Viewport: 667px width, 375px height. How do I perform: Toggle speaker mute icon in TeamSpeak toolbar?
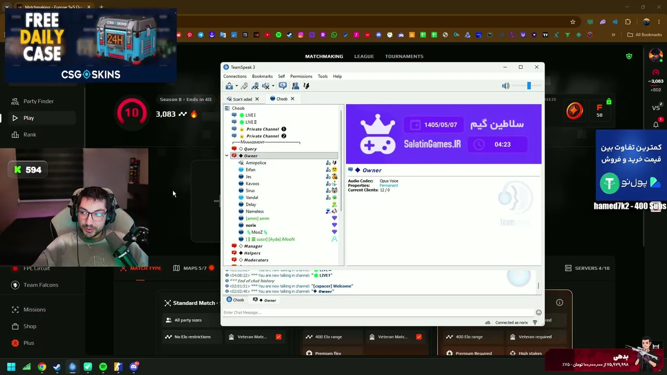pos(266,86)
